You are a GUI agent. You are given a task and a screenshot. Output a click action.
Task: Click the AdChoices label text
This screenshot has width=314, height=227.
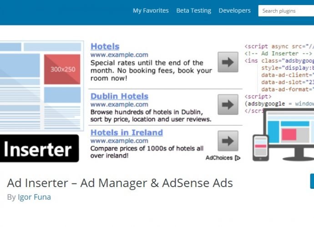coord(219,158)
